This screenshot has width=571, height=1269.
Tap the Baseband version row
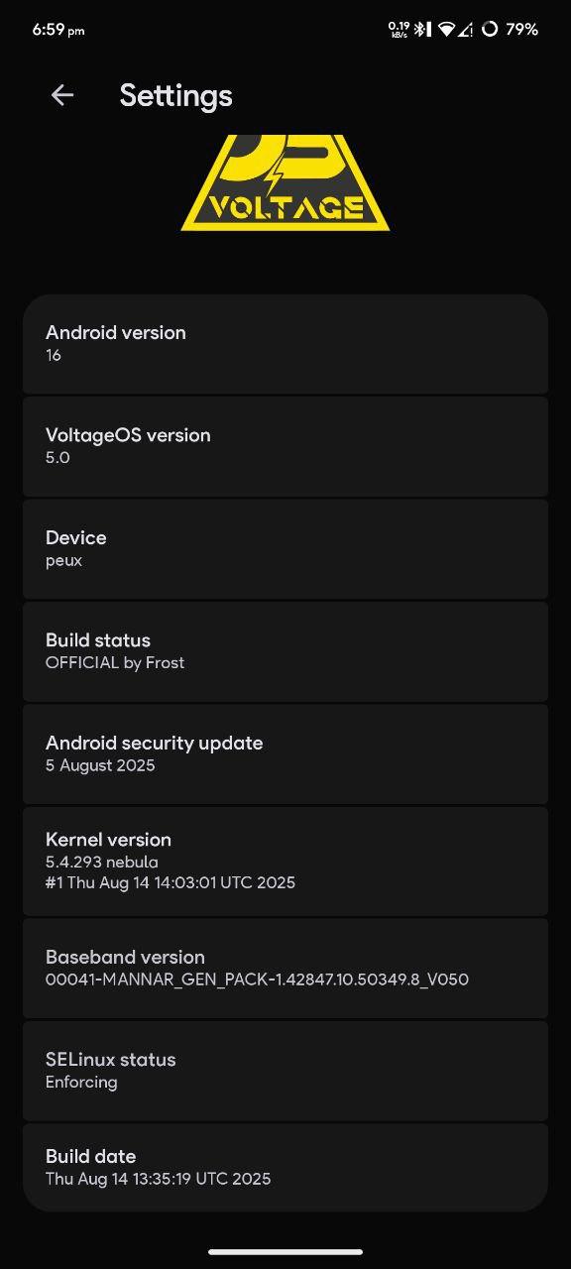[285, 969]
